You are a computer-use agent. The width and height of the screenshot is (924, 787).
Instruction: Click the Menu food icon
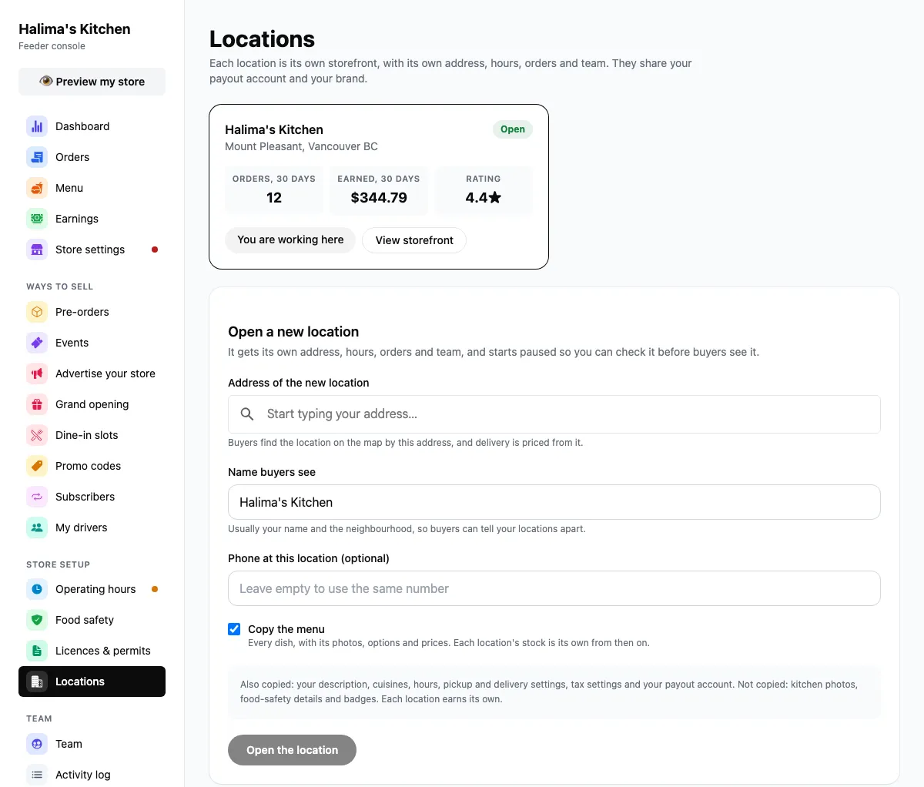pos(37,188)
